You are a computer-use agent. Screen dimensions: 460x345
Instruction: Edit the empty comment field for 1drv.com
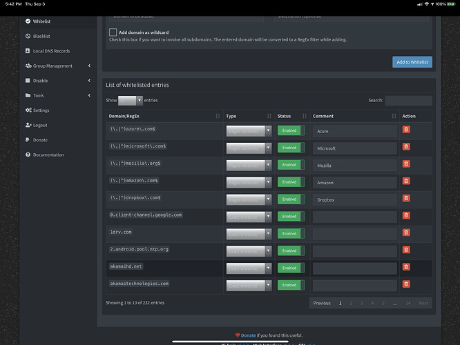355,234
